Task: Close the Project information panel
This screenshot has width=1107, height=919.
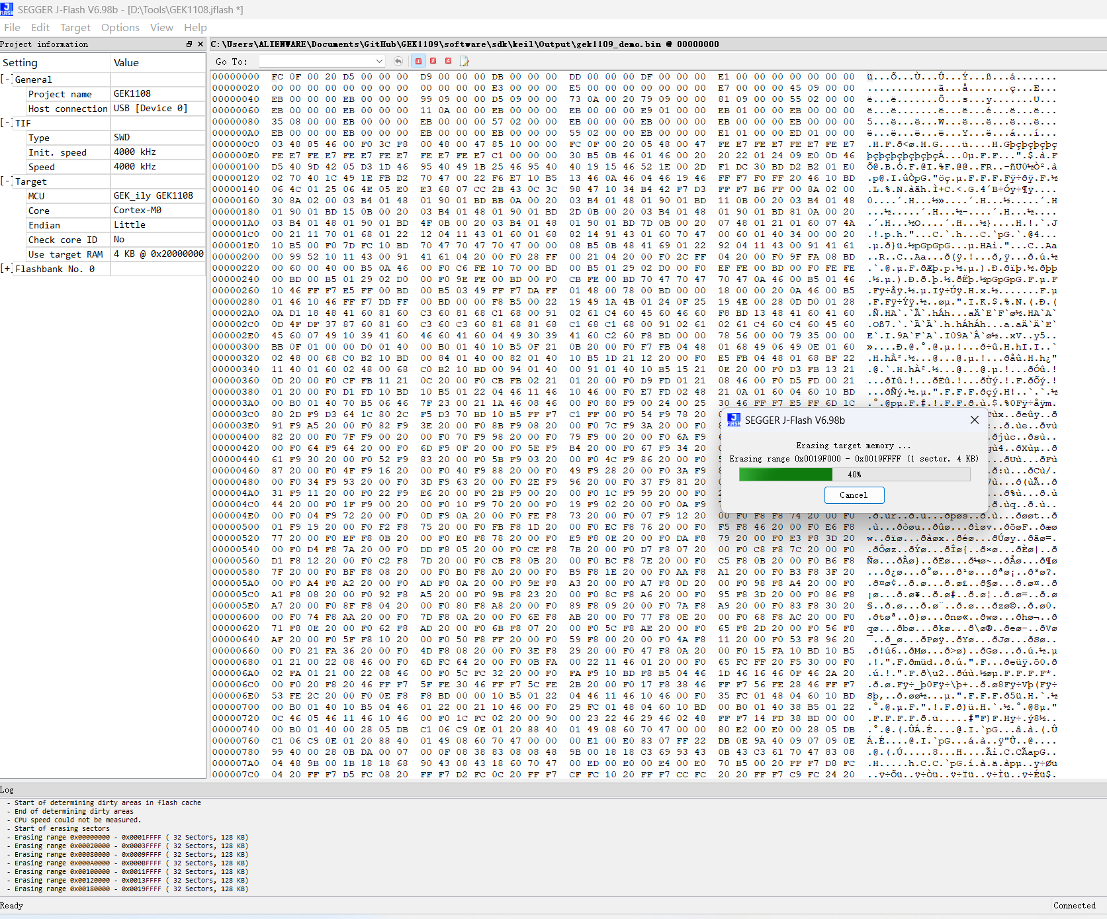Action: pyautogui.click(x=200, y=44)
